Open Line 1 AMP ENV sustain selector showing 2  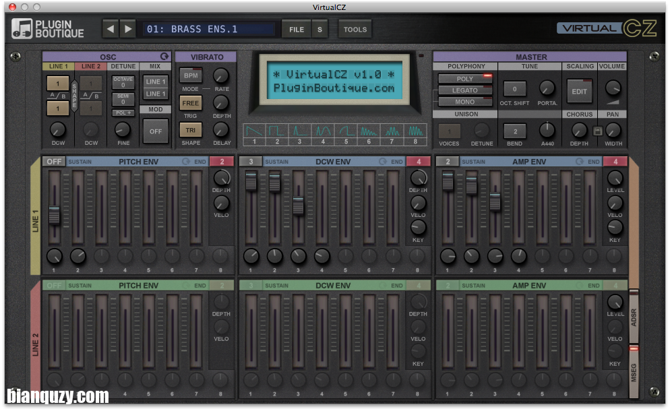[x=448, y=162]
